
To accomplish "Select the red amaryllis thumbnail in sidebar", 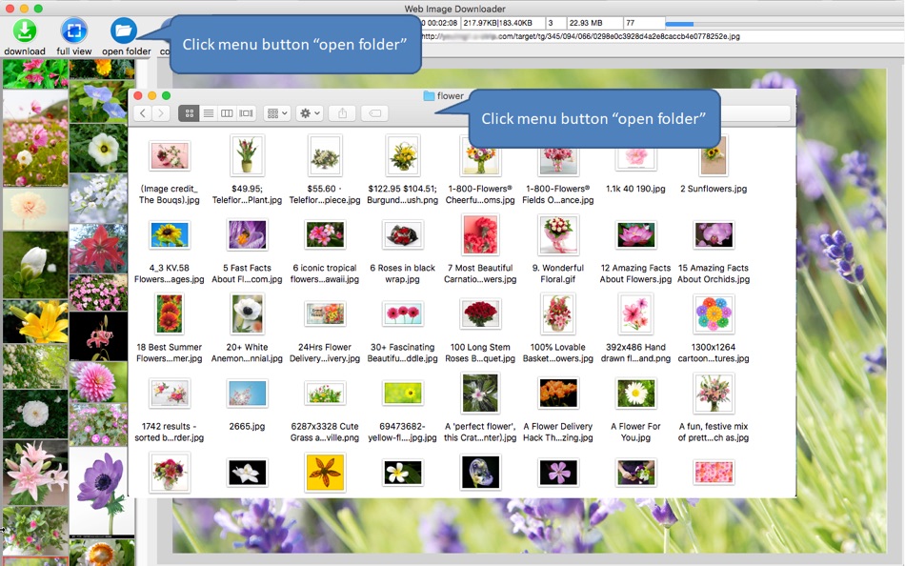I will click(x=99, y=249).
